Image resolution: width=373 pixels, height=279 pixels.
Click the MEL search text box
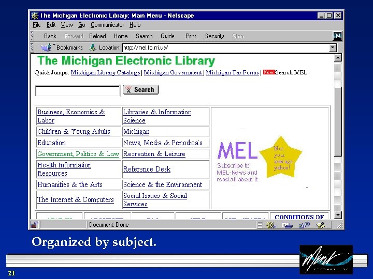pos(78,91)
